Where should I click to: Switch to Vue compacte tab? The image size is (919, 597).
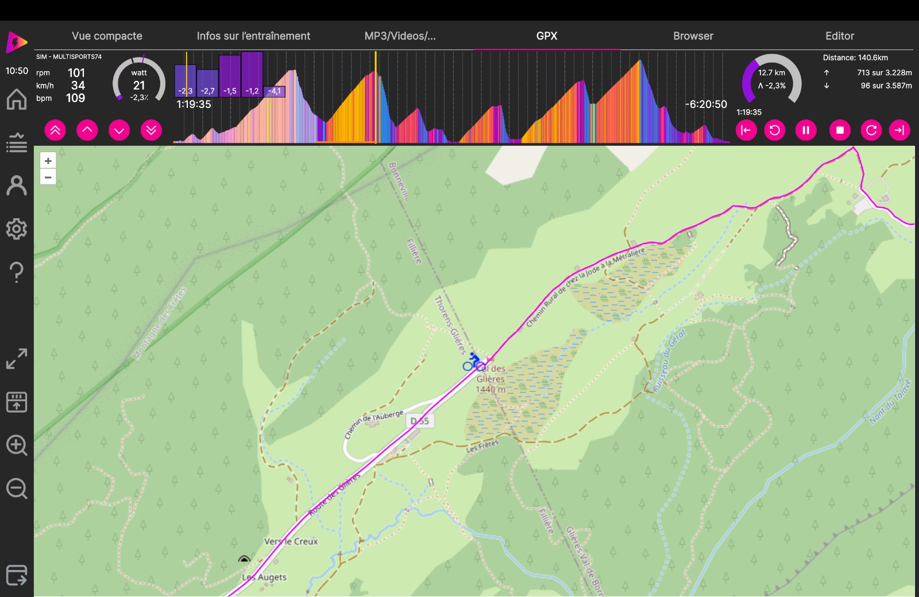point(107,36)
